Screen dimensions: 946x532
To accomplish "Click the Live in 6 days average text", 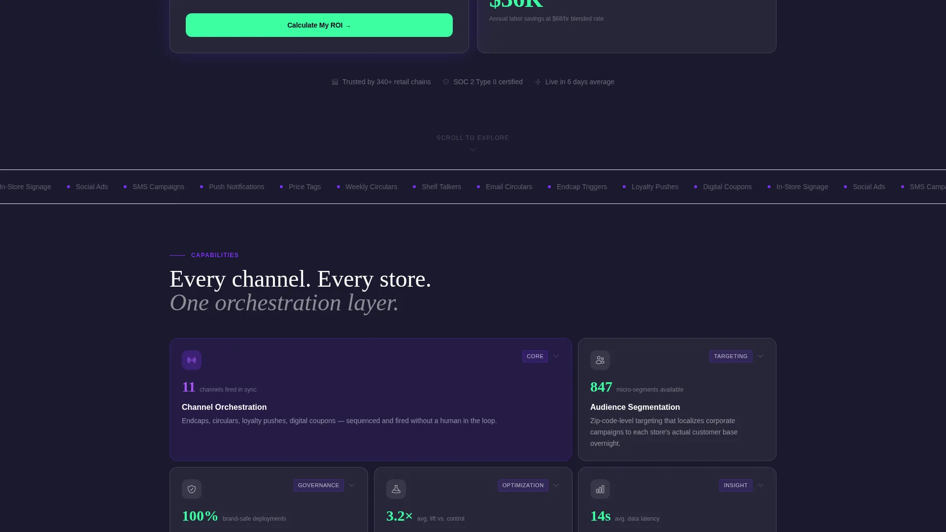I will click(x=580, y=82).
